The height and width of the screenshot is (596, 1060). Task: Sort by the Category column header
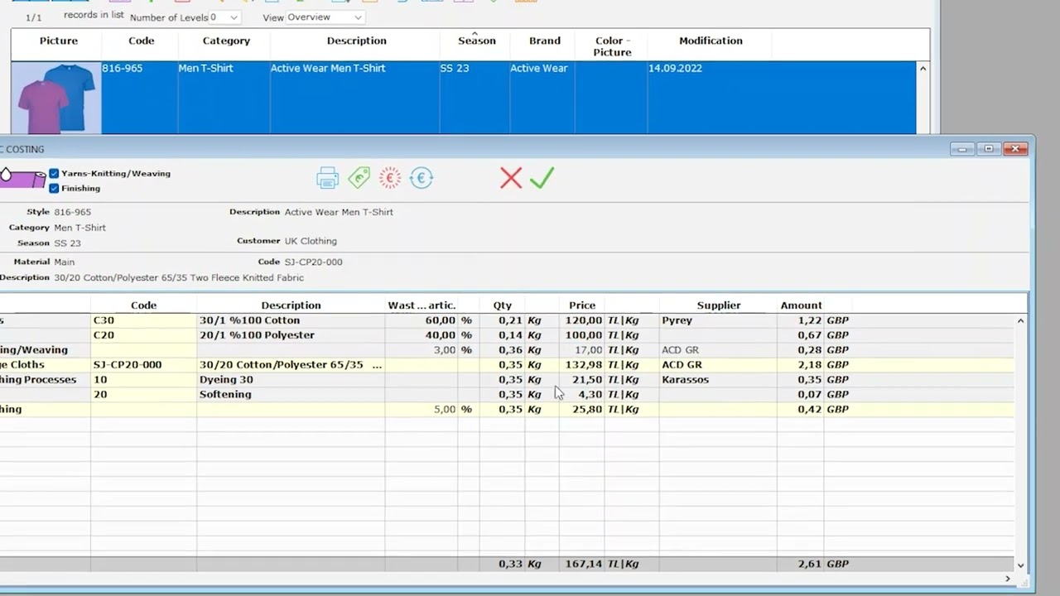point(226,41)
